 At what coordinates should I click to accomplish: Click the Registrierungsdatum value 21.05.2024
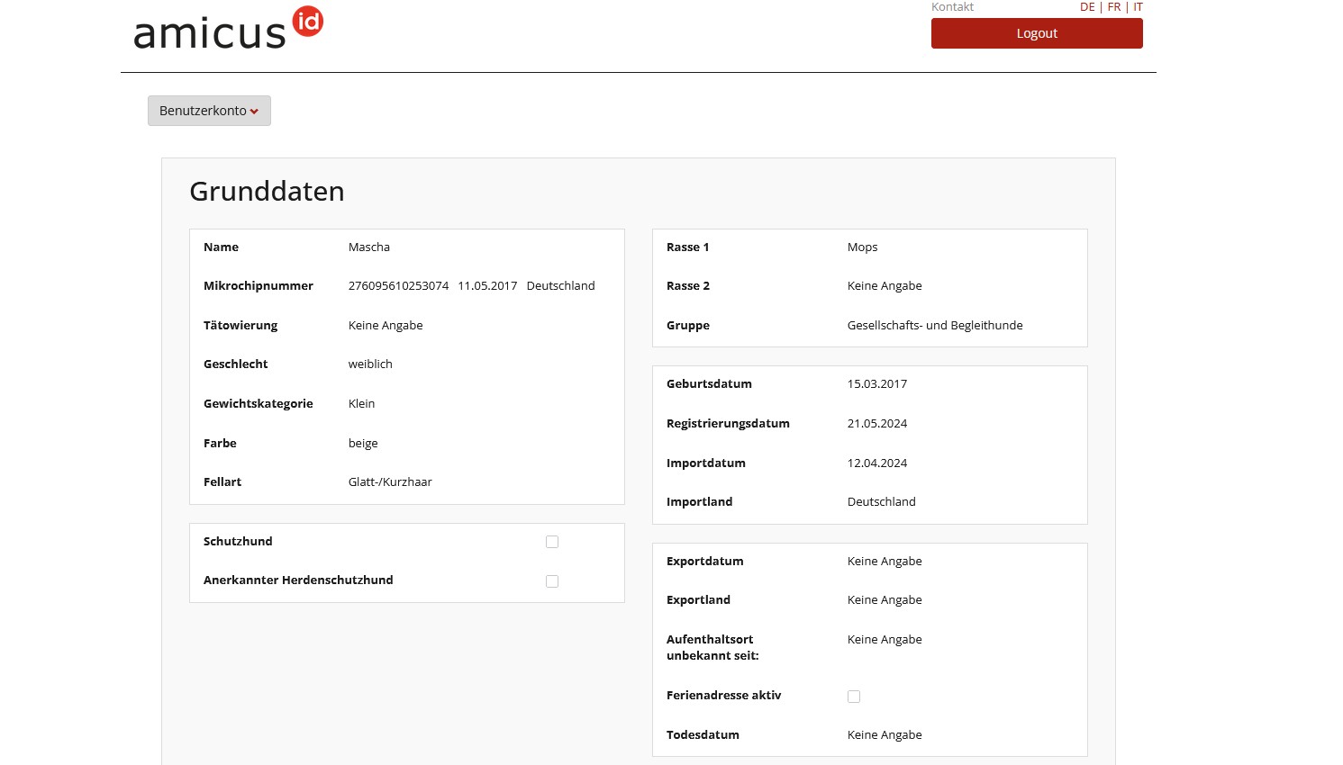tap(876, 424)
